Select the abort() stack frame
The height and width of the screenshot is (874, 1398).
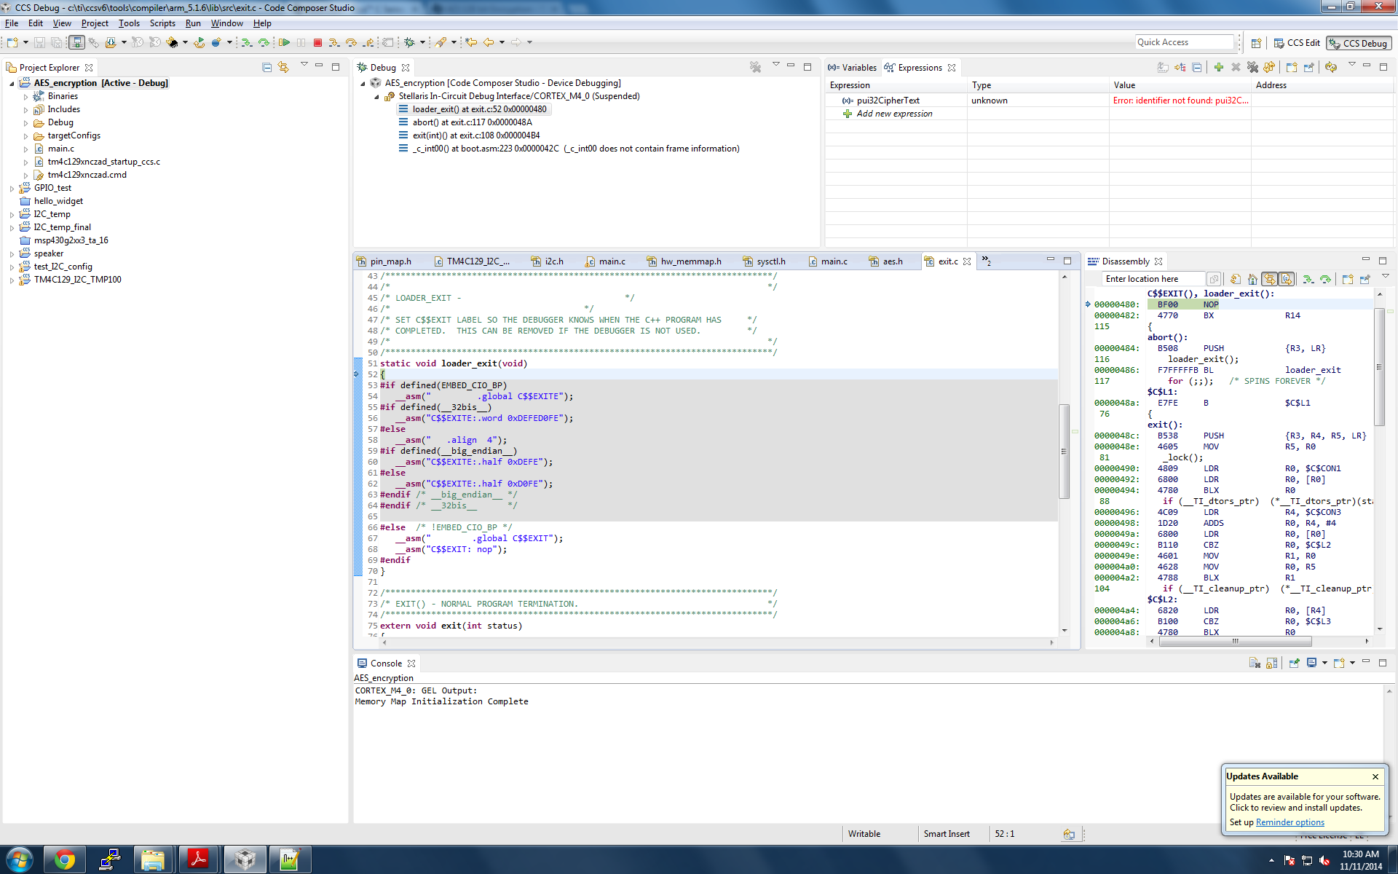(x=472, y=122)
